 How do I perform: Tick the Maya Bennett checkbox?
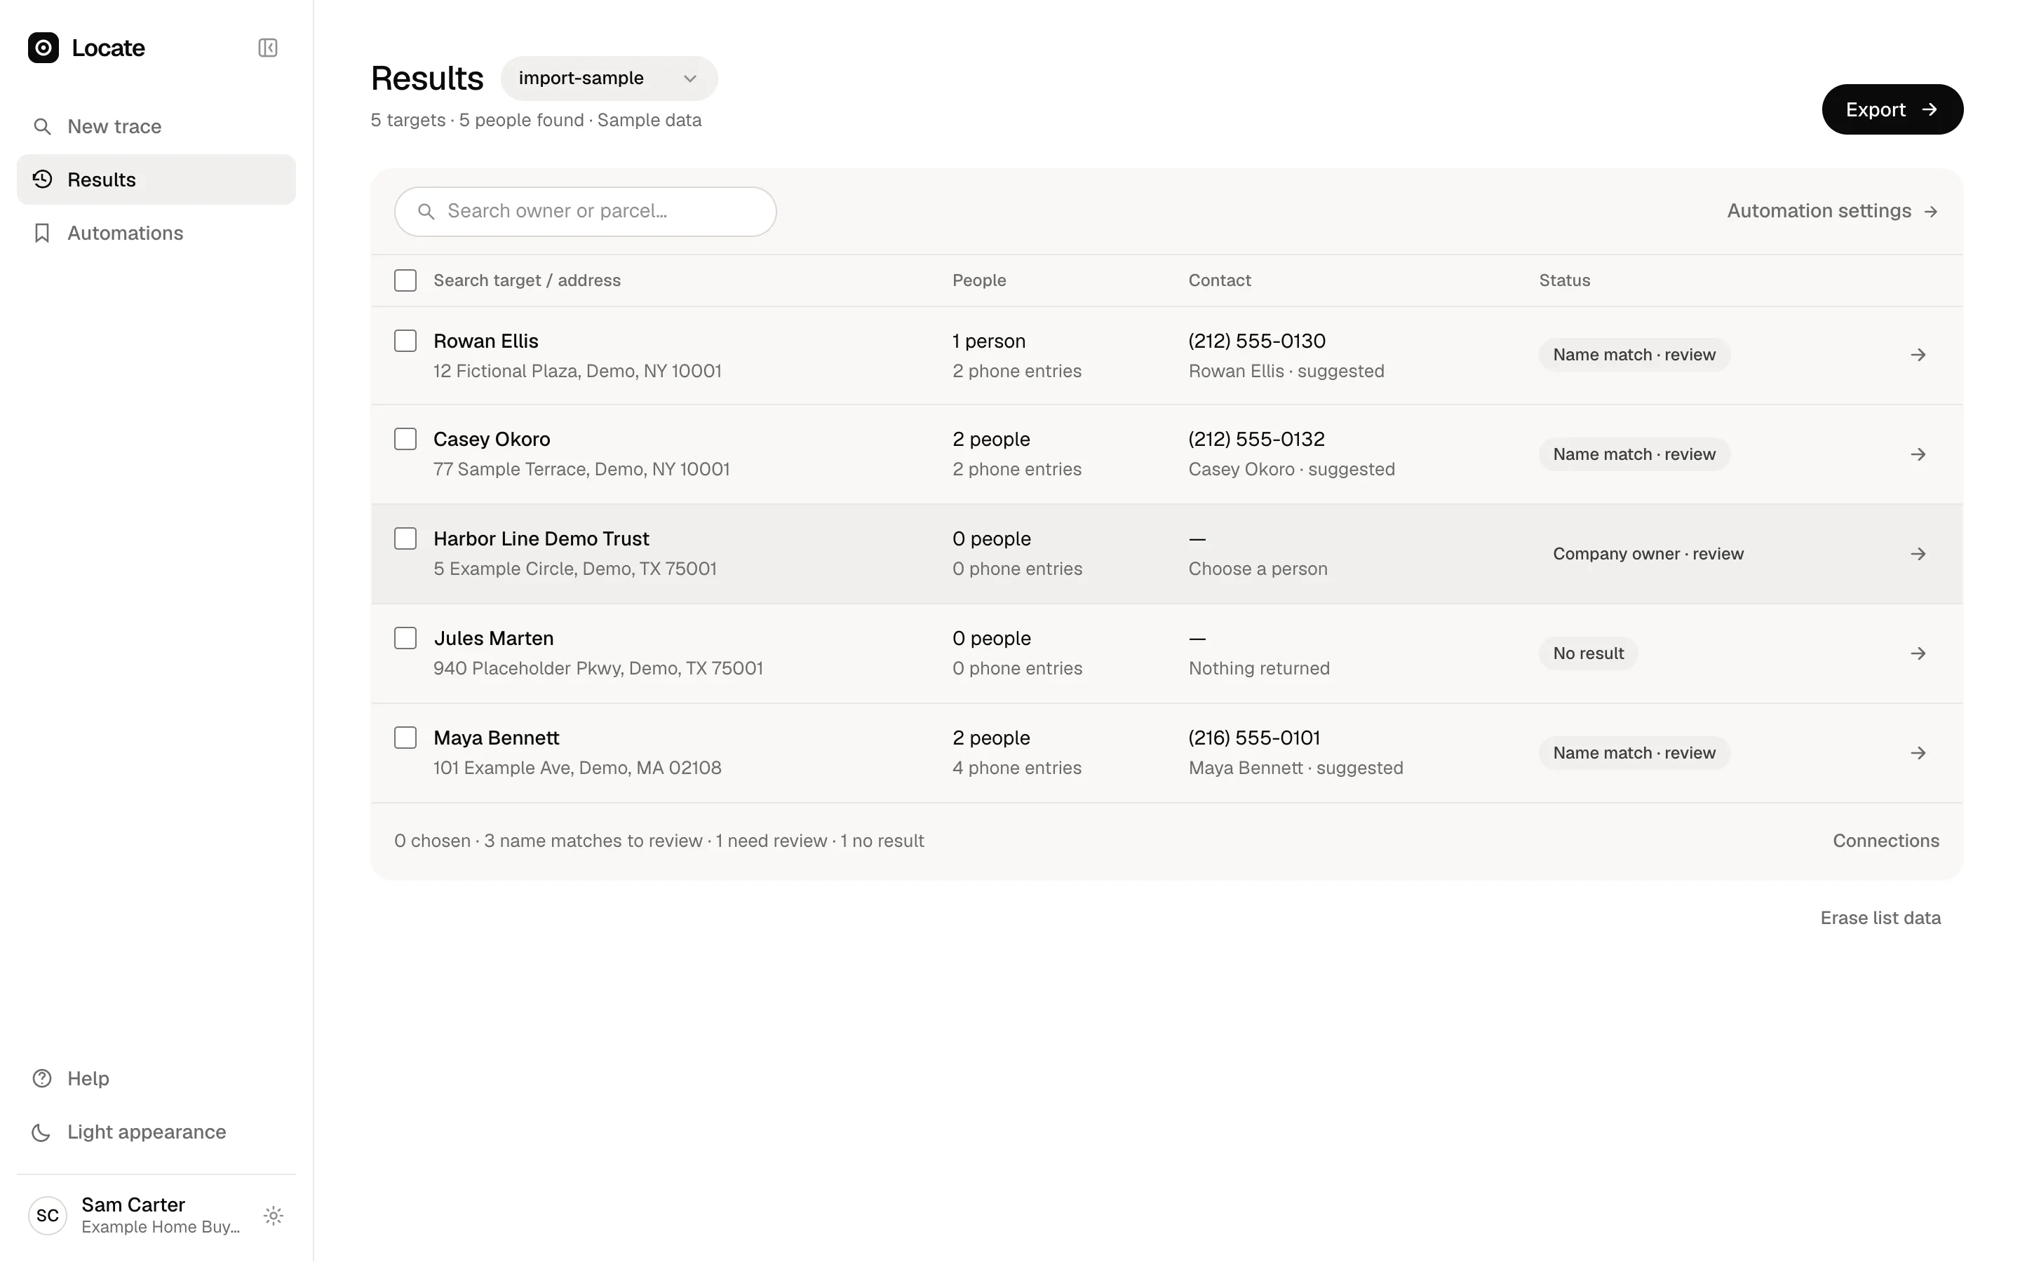click(x=405, y=738)
